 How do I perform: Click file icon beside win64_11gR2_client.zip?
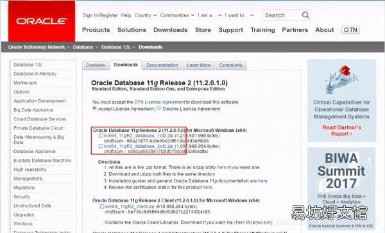pos(101,206)
